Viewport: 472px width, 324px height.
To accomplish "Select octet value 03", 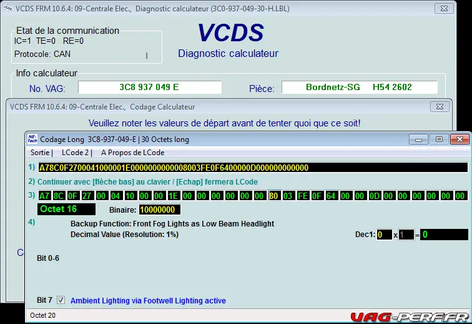I will click(x=288, y=196).
